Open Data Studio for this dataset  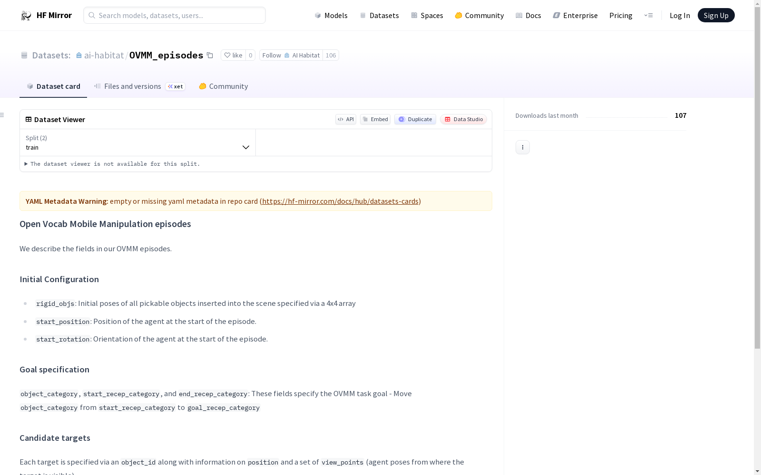(464, 119)
